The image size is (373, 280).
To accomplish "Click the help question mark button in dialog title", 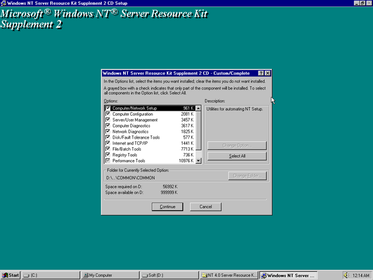I will click(261, 73).
